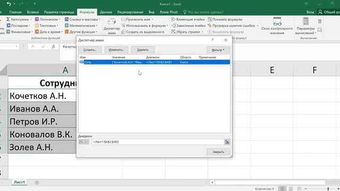Viewport: 340px width, 191px height.
Task: Sort by Comment column header
Action: pyautogui.click(x=207, y=57)
